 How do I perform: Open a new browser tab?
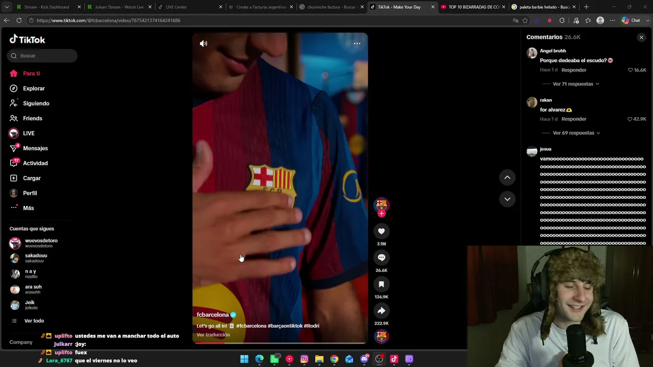coord(586,7)
